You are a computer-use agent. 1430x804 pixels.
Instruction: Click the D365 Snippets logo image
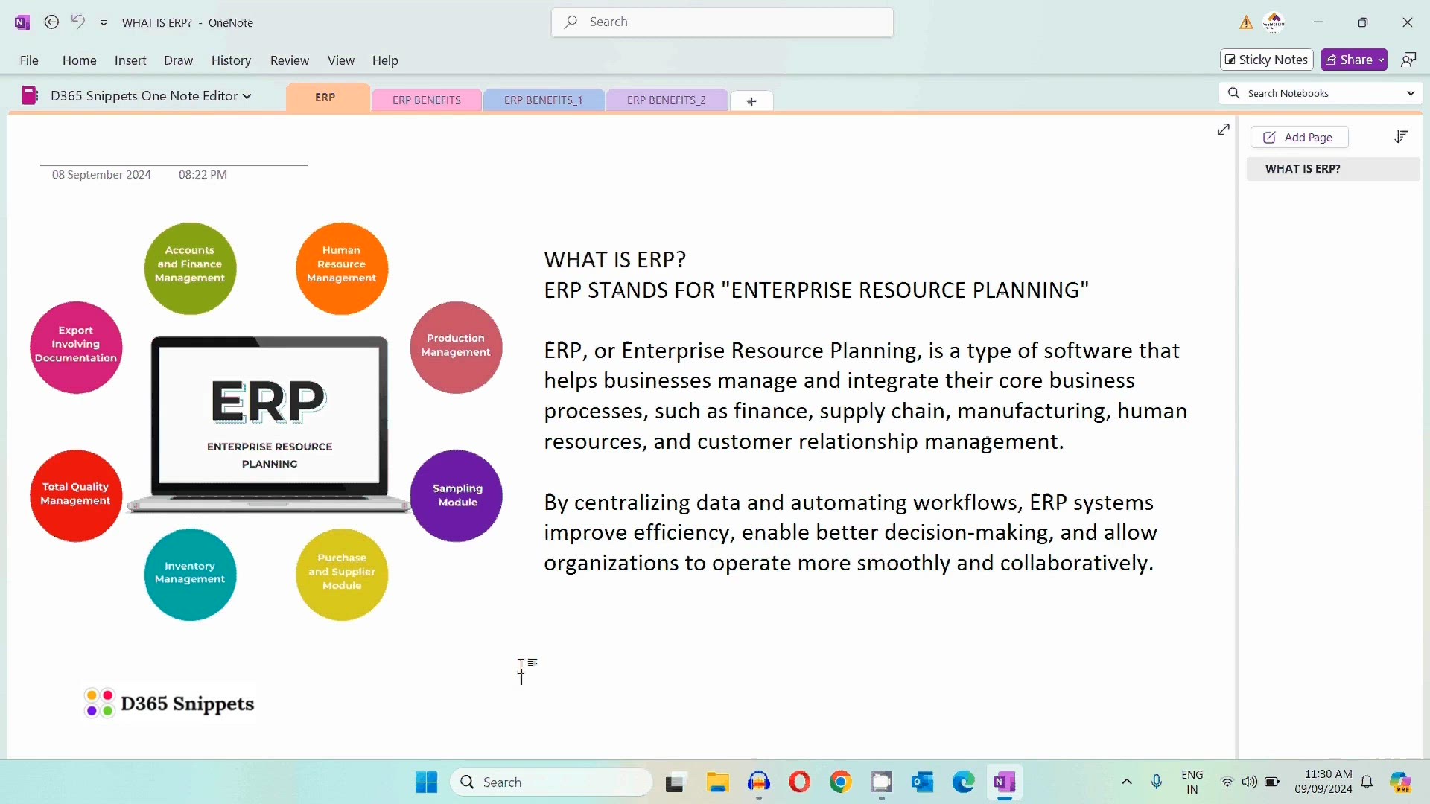coord(169,703)
